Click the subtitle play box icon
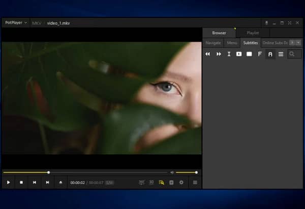Viewport: 305px width, 209px height. tap(239, 54)
